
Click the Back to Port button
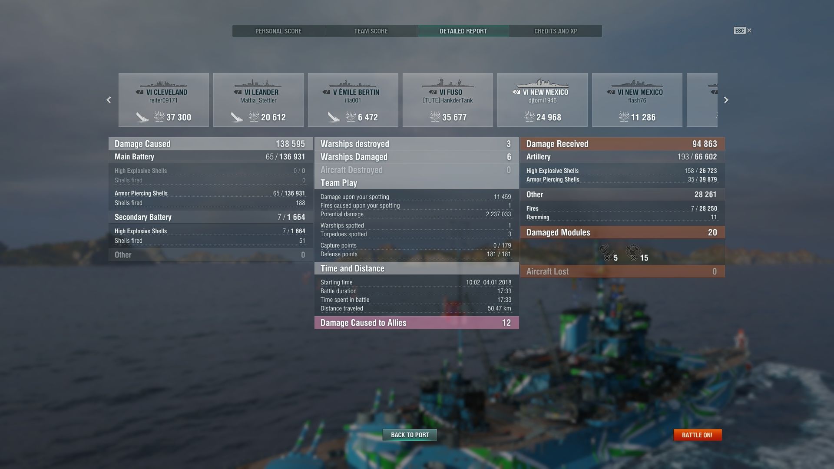click(410, 435)
